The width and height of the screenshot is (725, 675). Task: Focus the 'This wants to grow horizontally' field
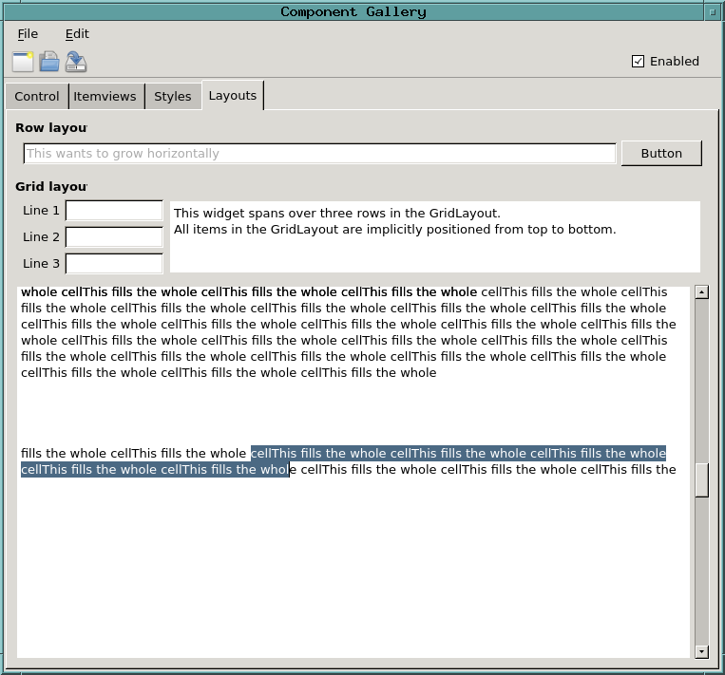point(319,154)
